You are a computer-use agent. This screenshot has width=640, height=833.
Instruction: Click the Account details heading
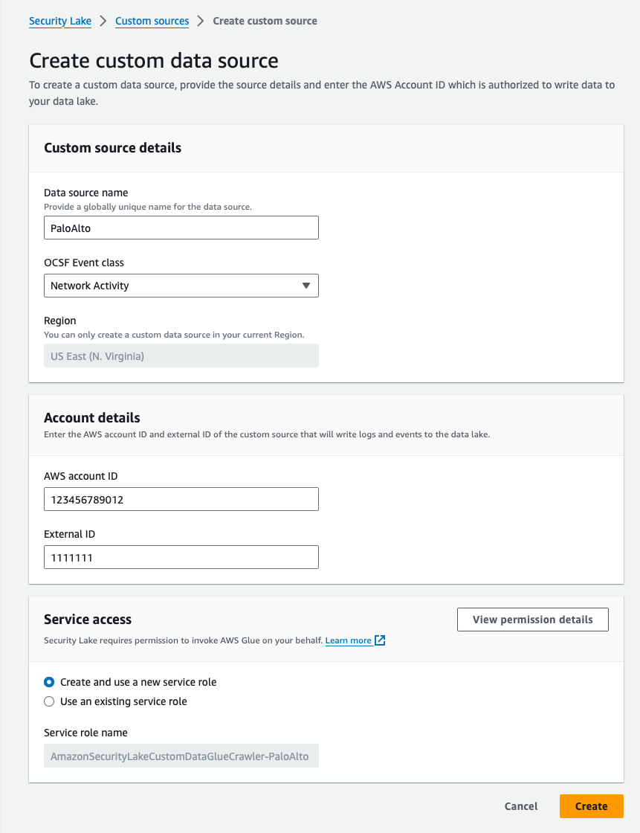click(x=92, y=417)
